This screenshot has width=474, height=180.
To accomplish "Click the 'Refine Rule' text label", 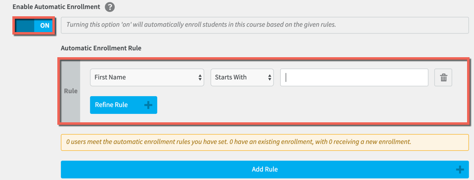I will coord(111,105).
